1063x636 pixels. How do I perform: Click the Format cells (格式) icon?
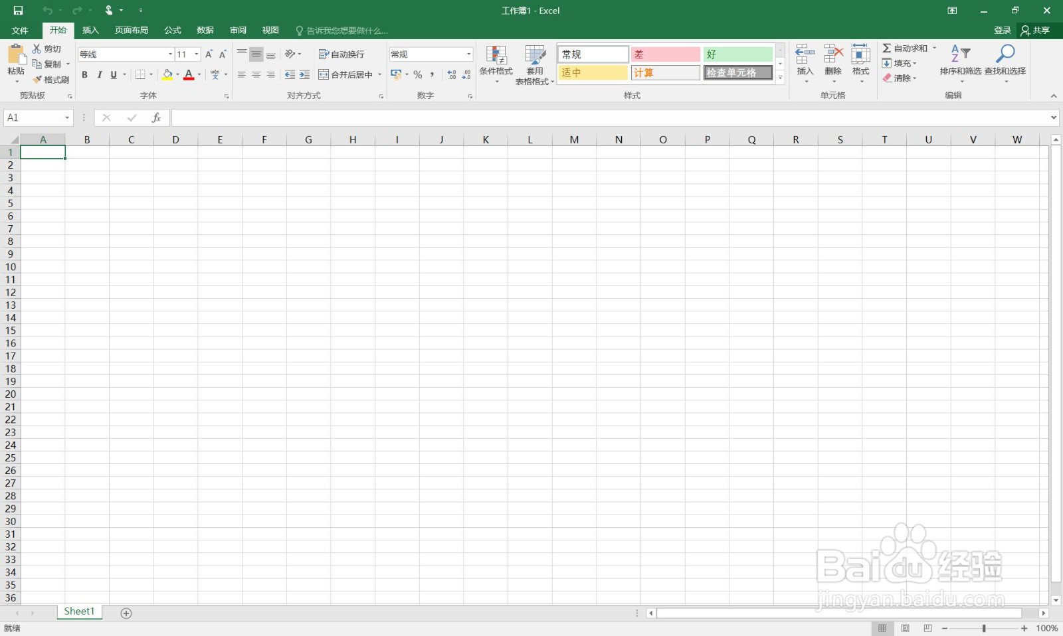(x=861, y=55)
